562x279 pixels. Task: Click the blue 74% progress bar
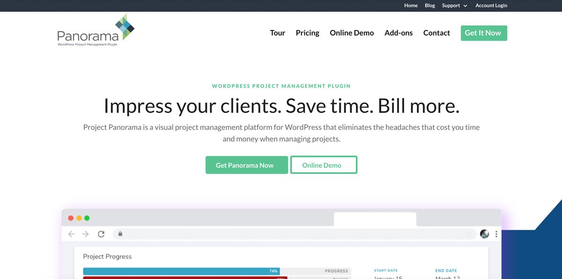click(x=182, y=271)
